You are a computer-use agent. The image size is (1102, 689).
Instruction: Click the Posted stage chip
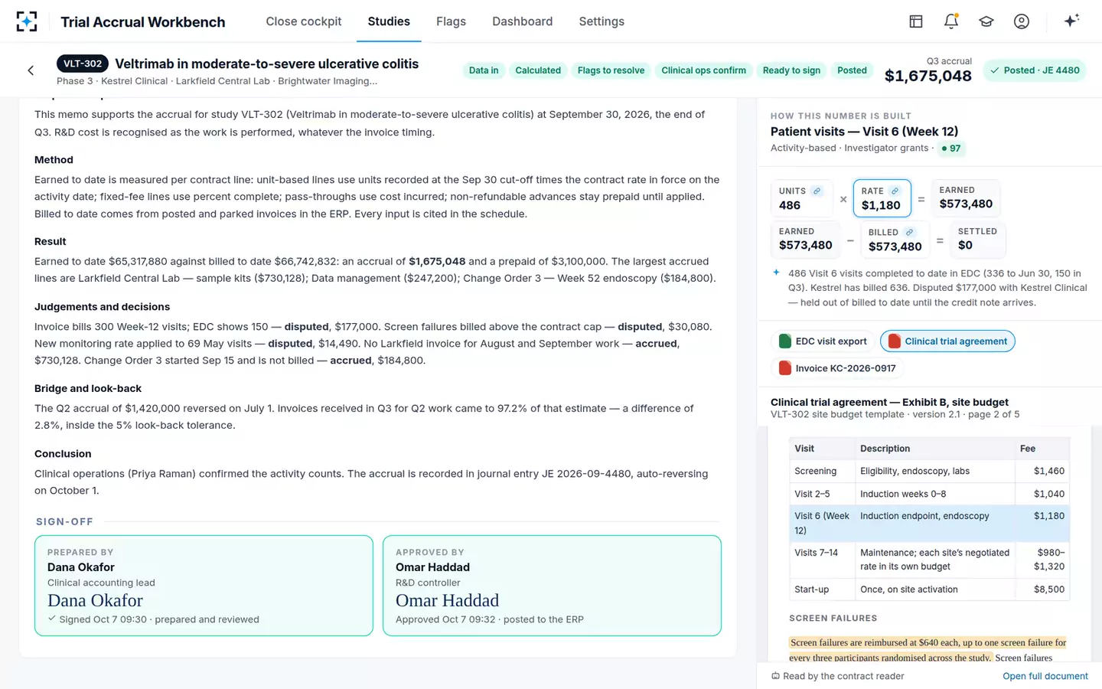pyautogui.click(x=852, y=70)
